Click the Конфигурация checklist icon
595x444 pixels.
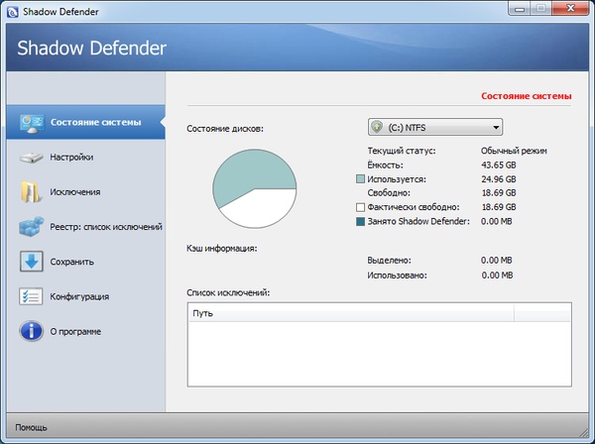(x=32, y=296)
